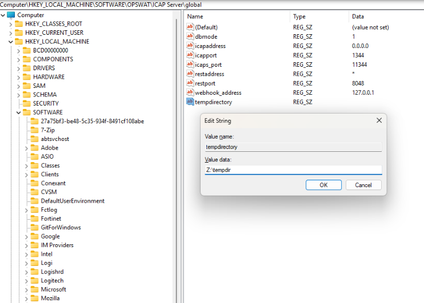
Task: Expand the Google key
Action: (26, 237)
